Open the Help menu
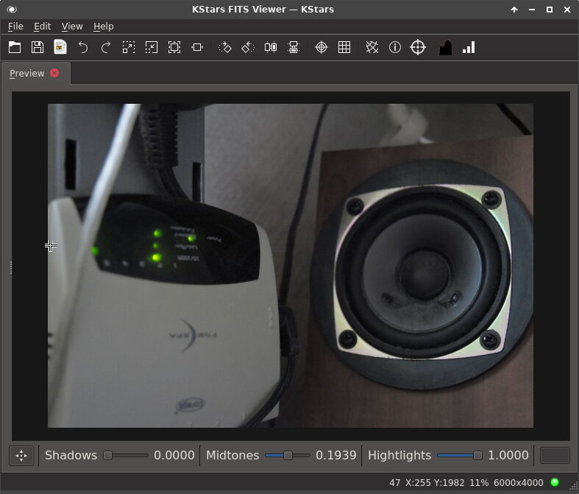 104,27
